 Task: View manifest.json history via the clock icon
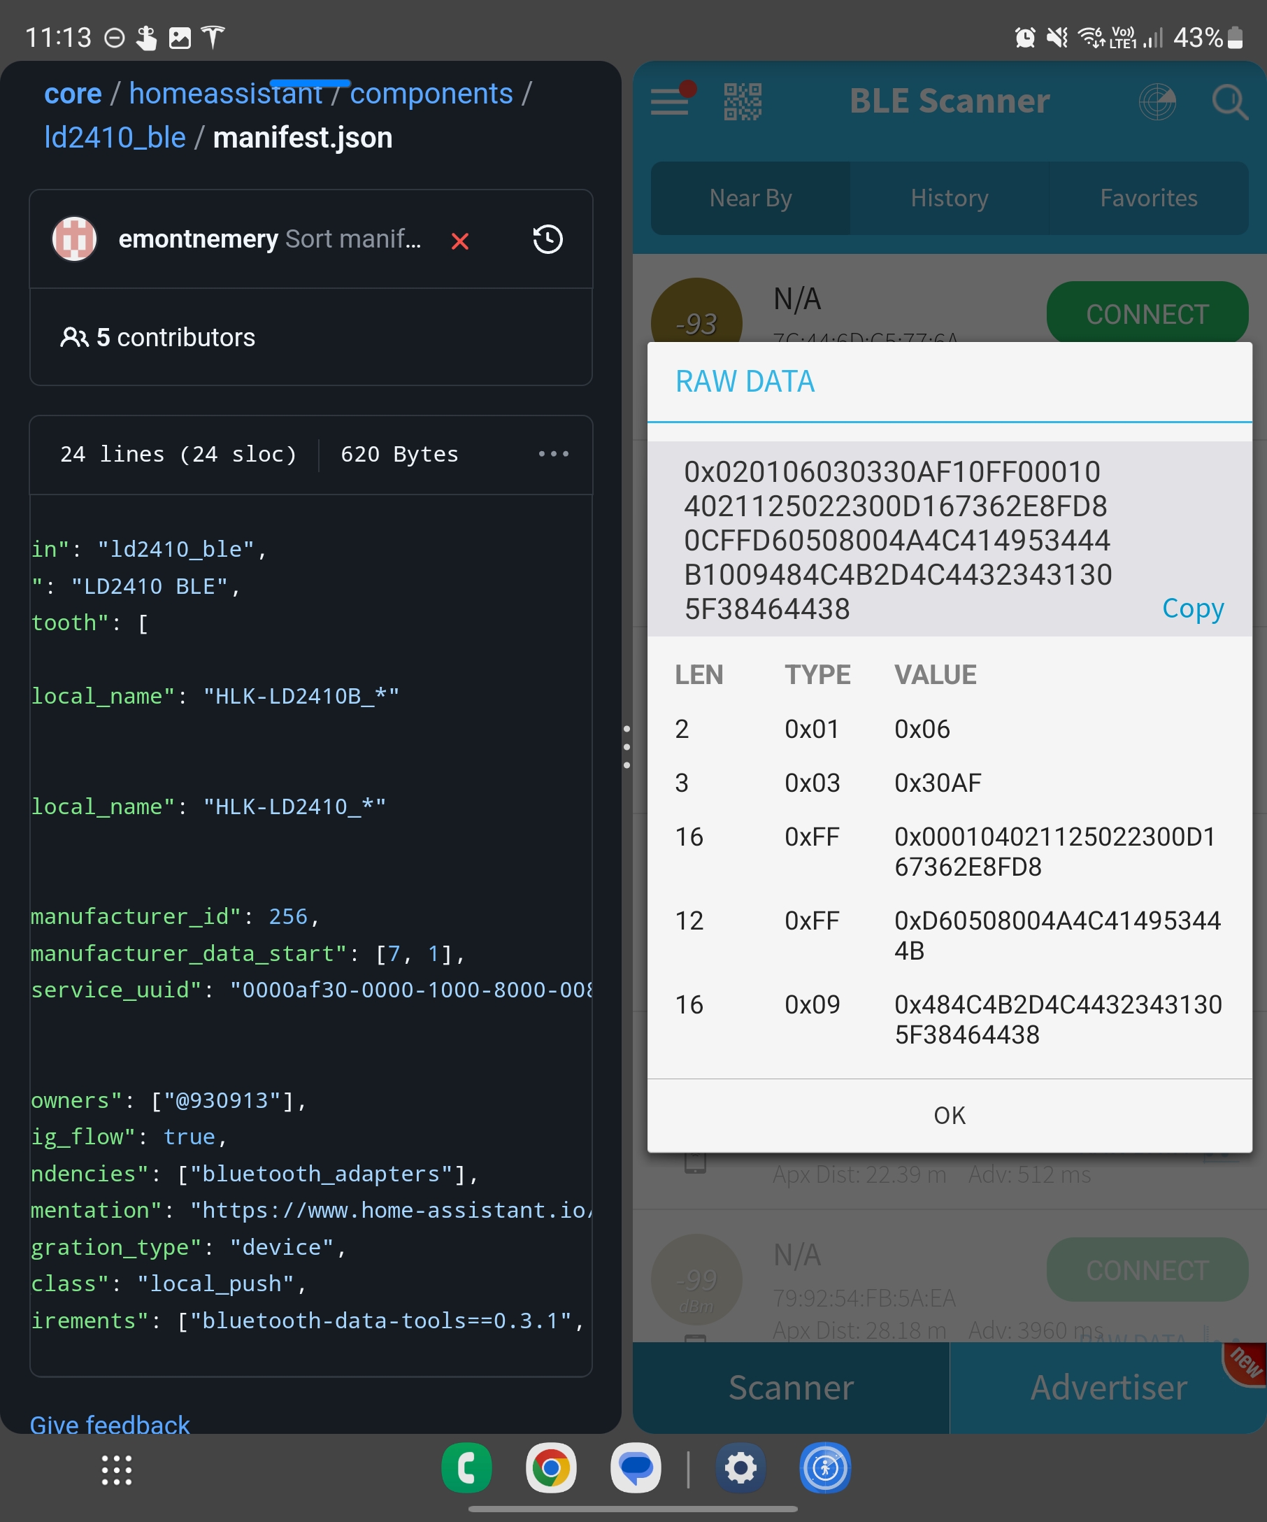point(547,239)
